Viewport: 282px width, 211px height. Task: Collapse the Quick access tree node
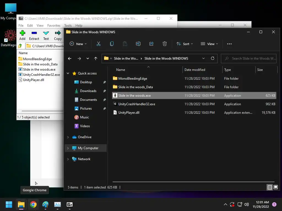(68, 73)
